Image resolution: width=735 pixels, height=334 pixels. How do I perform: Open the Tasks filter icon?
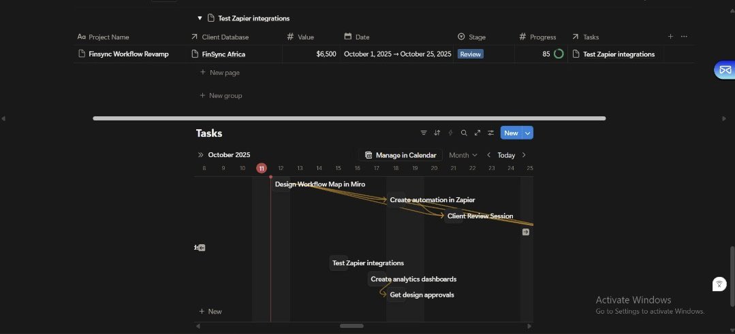[x=424, y=133]
